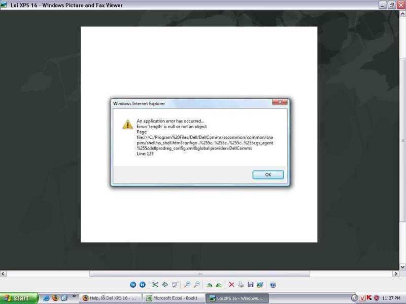The height and width of the screenshot is (304, 406).
Task: Select the Best Fit view icon
Action: coord(155,285)
